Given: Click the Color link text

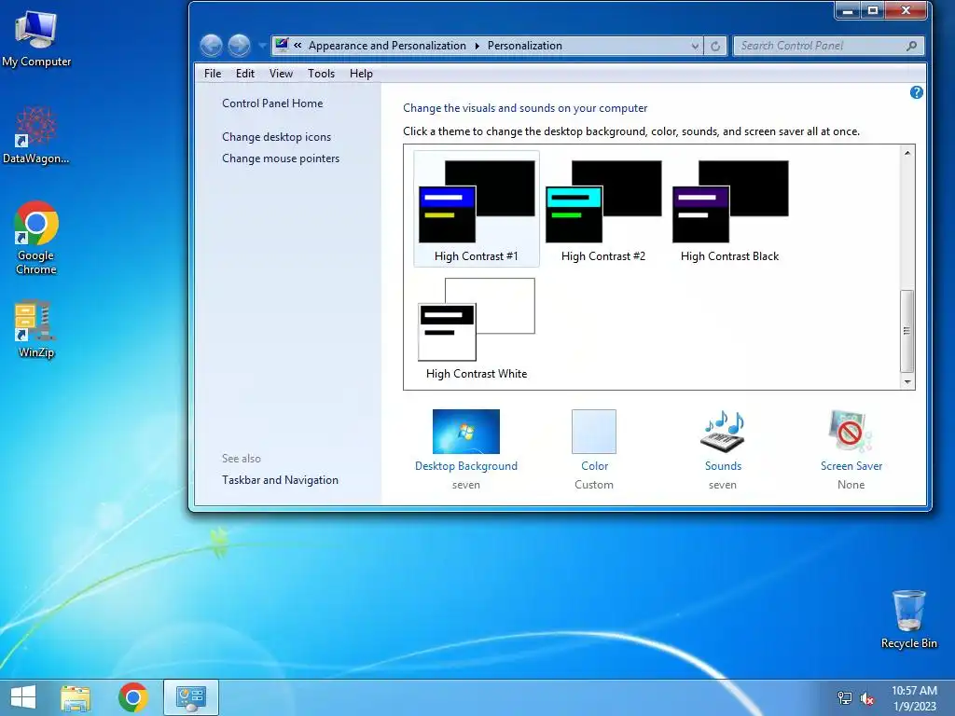Looking at the screenshot, I should pyautogui.click(x=594, y=466).
